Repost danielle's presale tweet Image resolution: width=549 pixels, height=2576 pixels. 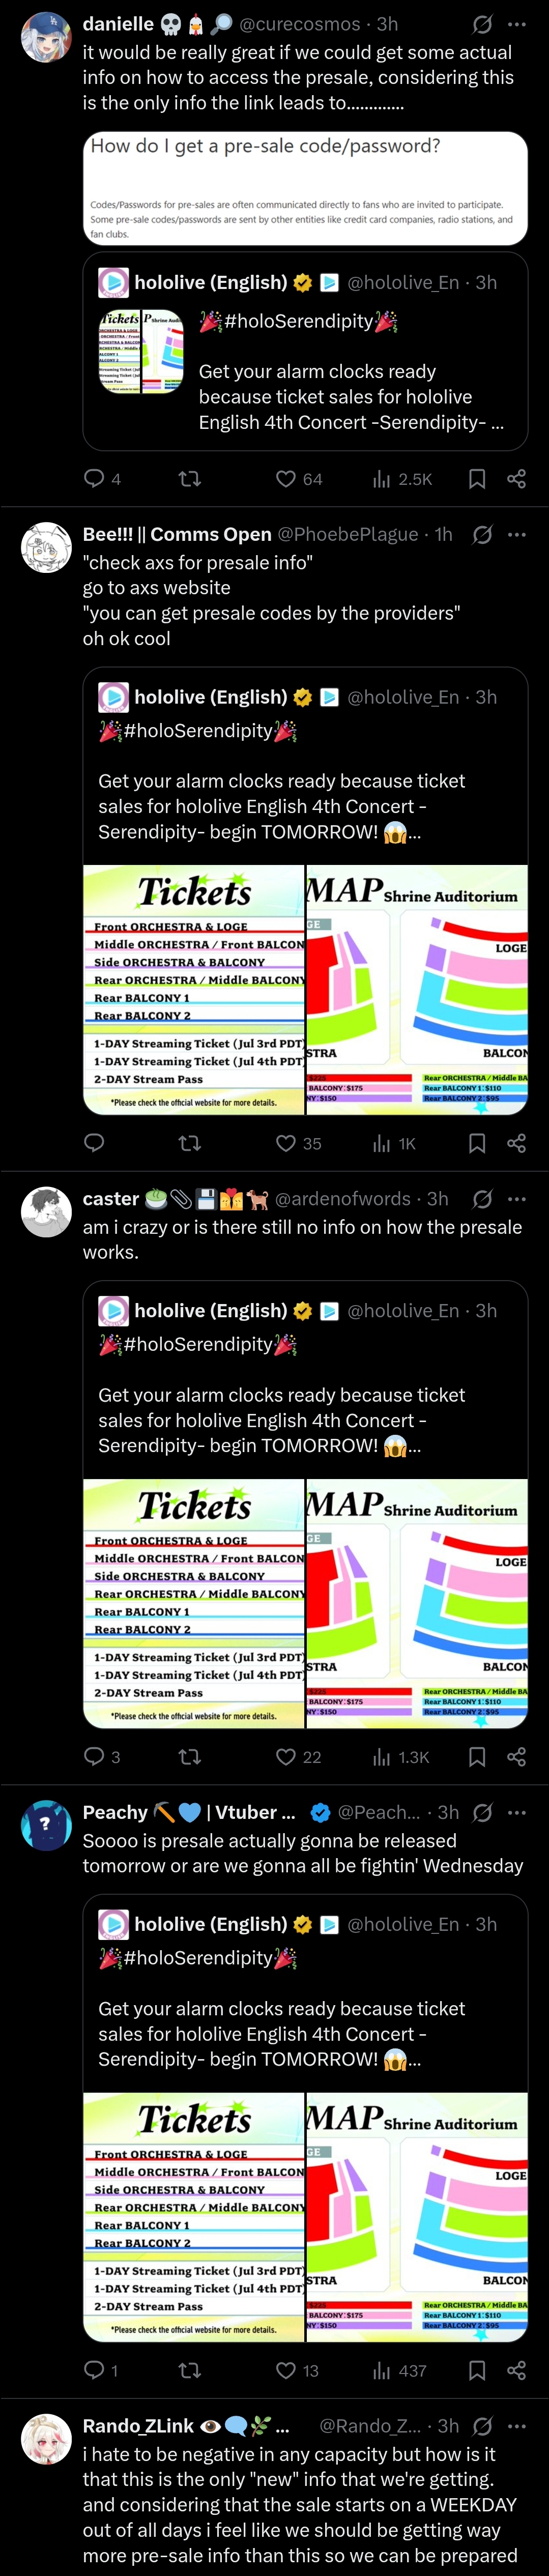pos(189,479)
